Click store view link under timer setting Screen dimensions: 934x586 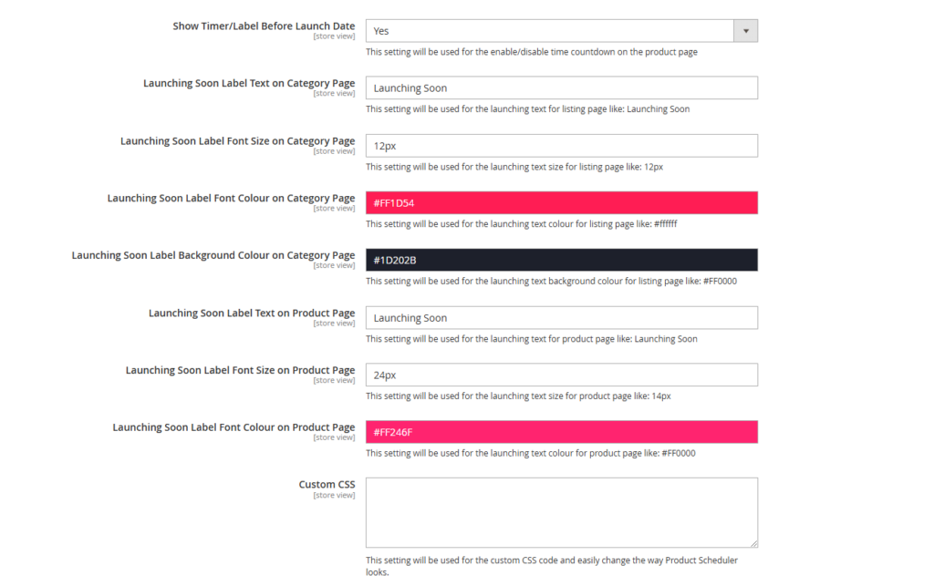[335, 36]
